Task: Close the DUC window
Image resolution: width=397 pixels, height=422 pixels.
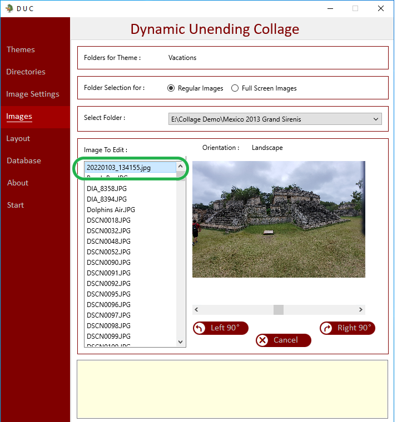Action: [380, 9]
